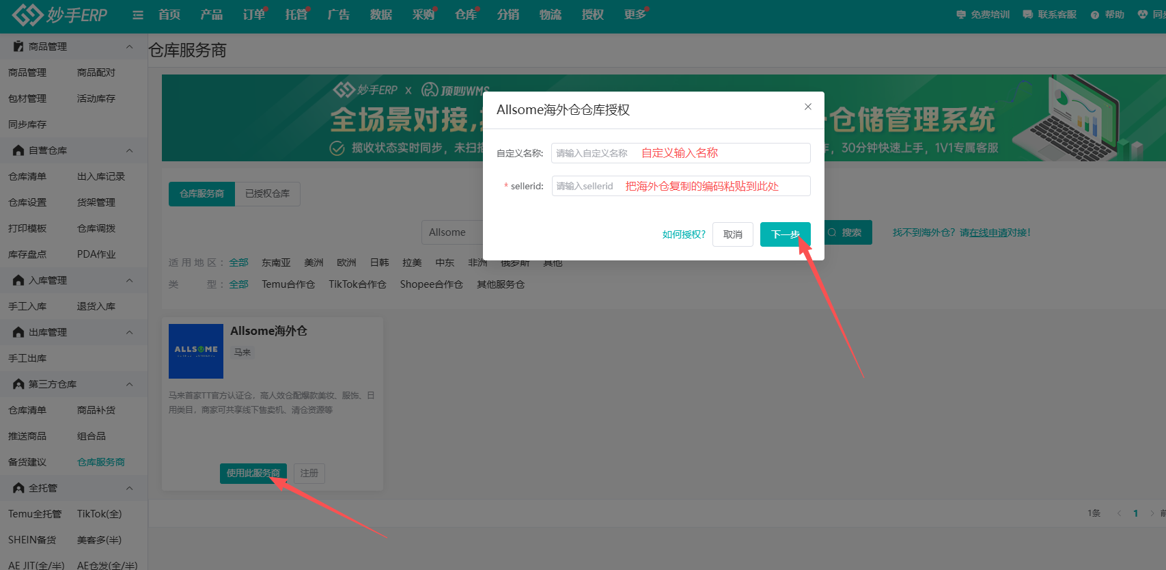Open the 如何授权? help link
This screenshot has width=1166, height=570.
(684, 234)
